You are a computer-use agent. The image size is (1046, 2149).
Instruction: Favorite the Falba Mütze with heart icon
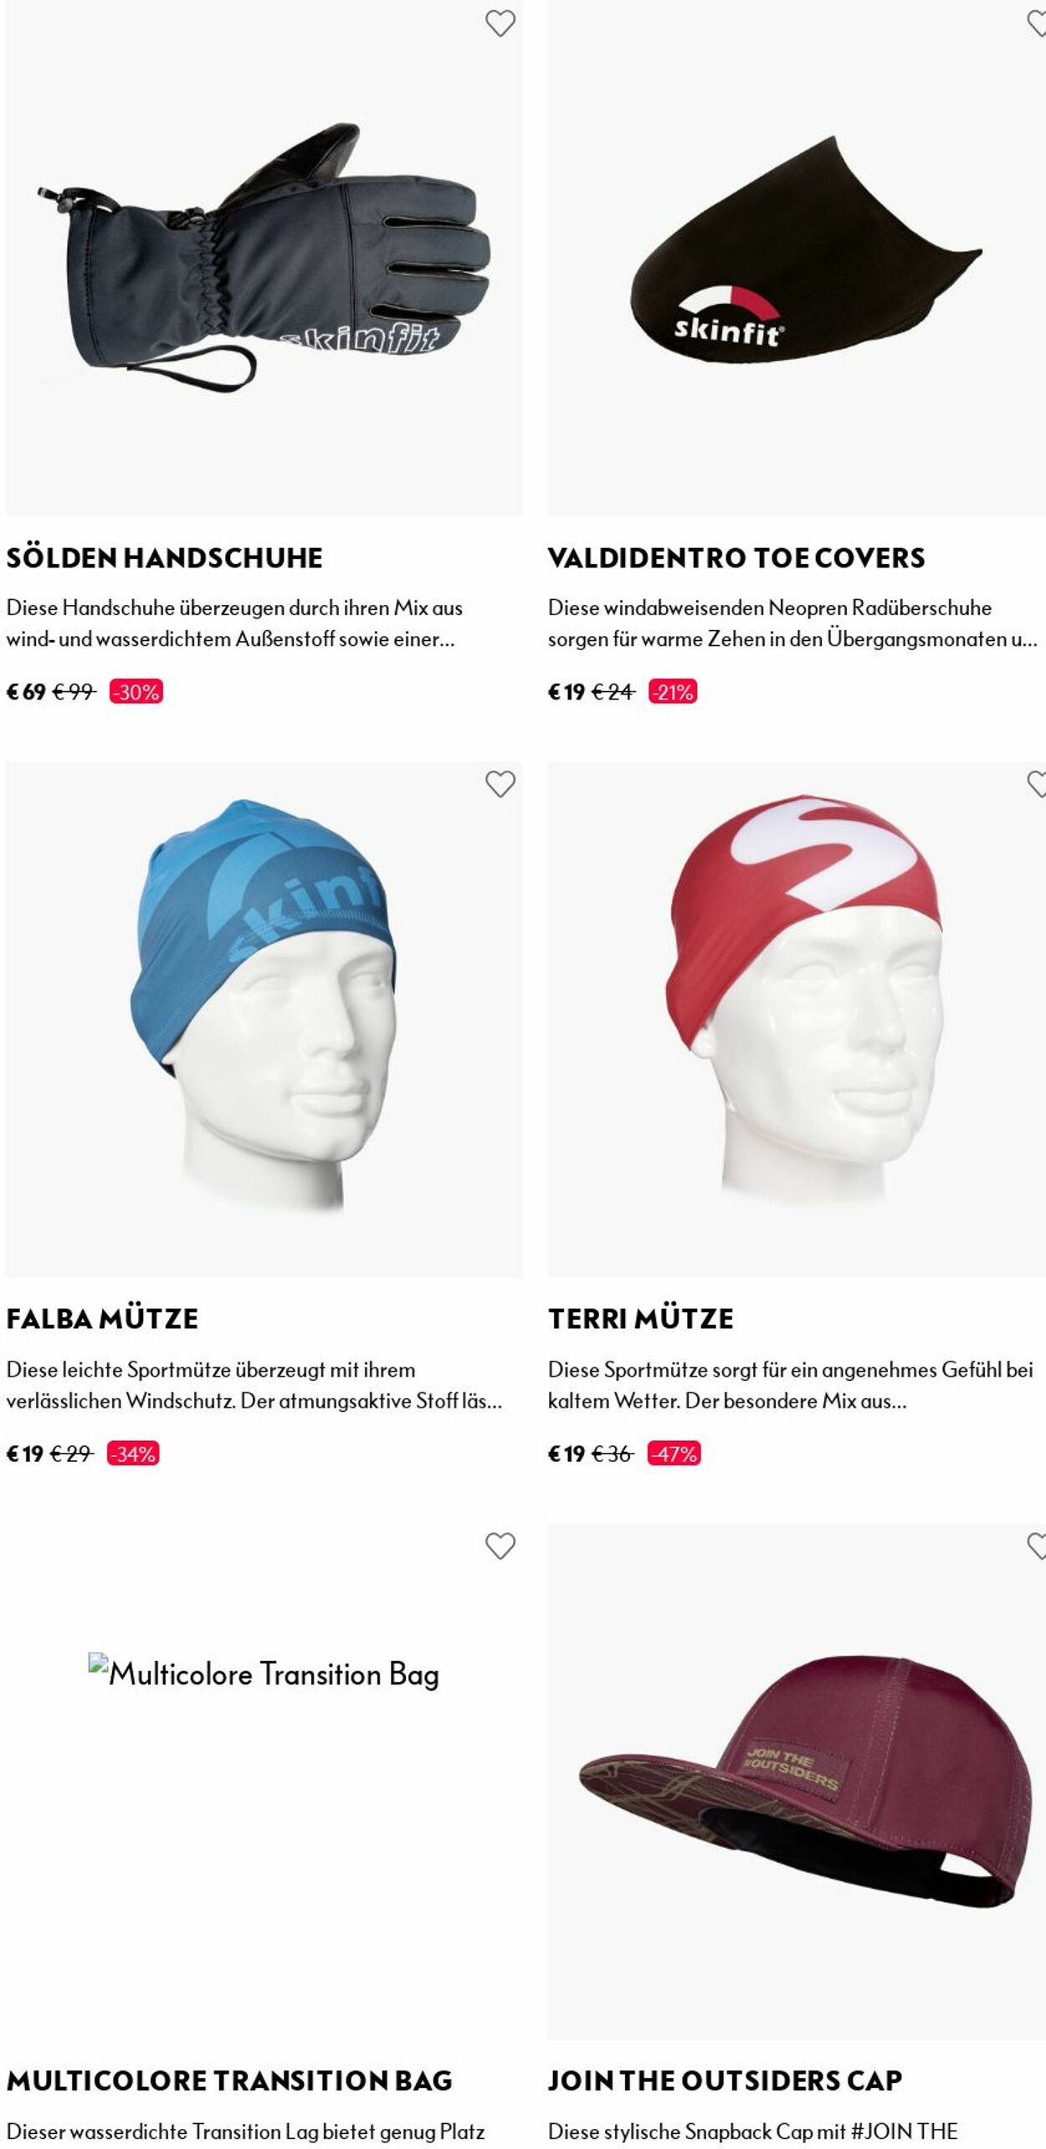(x=500, y=784)
